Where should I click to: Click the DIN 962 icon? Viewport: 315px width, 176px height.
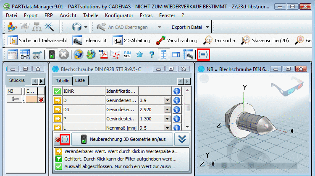(x=127, y=54)
